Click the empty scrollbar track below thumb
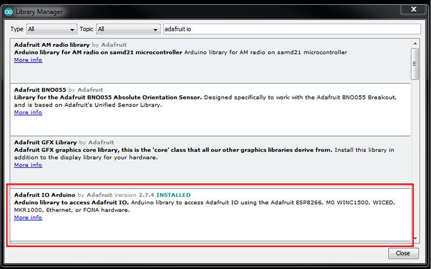Screen dimensions: 431x269 point(415,161)
